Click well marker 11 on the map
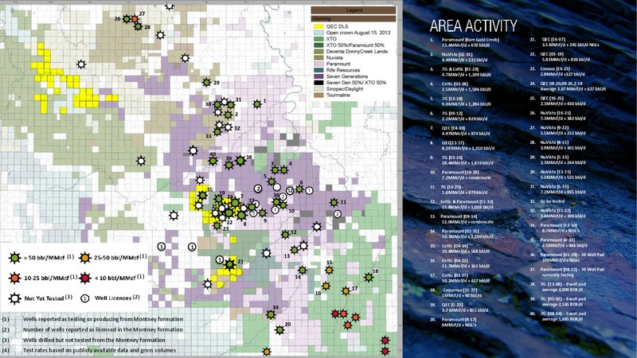 [x=334, y=202]
